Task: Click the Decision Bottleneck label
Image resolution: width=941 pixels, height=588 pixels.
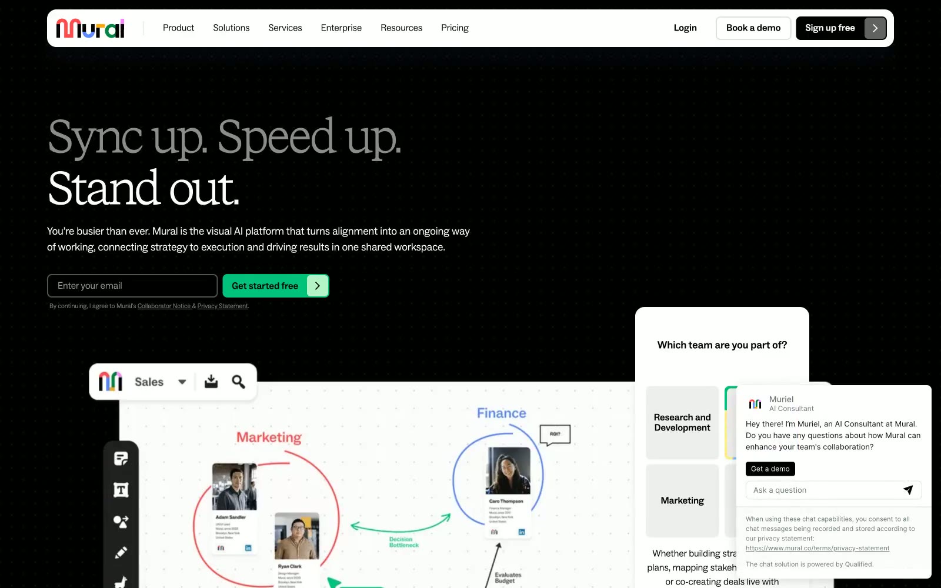Action: point(403,542)
